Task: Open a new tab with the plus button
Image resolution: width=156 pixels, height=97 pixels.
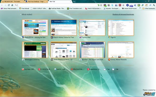Action: click(x=74, y=2)
